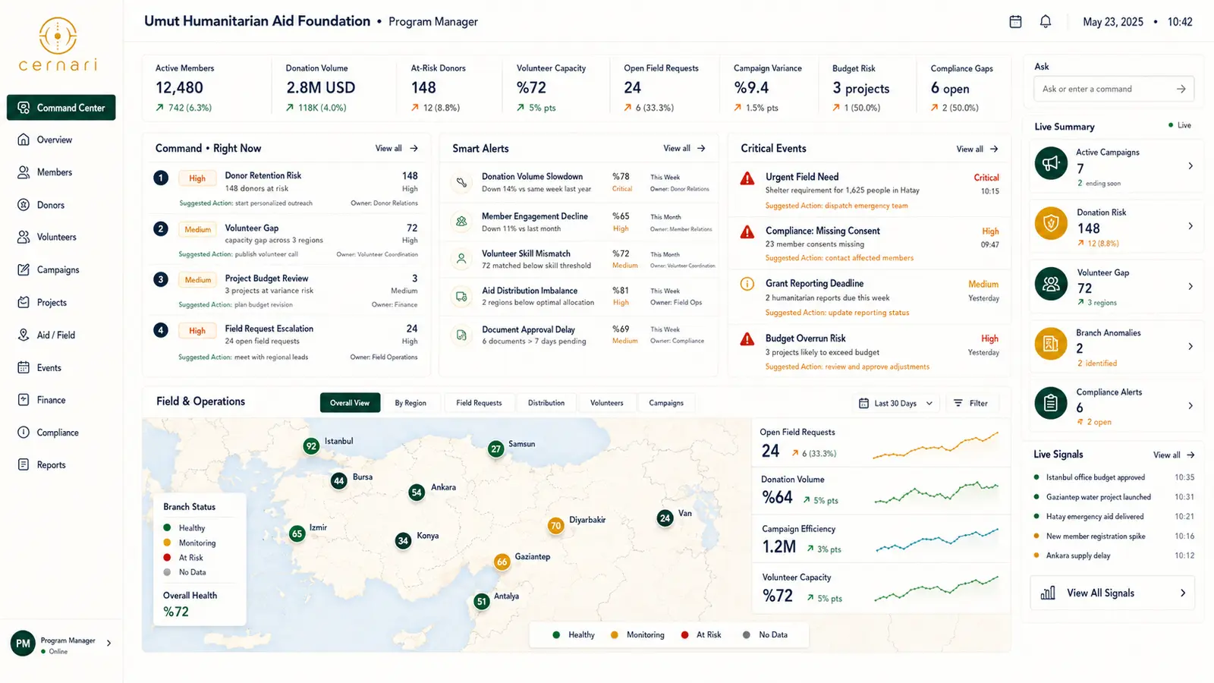Screen dimensions: 1214x683
Task: Open notifications bell in the header
Action: [x=1046, y=22]
